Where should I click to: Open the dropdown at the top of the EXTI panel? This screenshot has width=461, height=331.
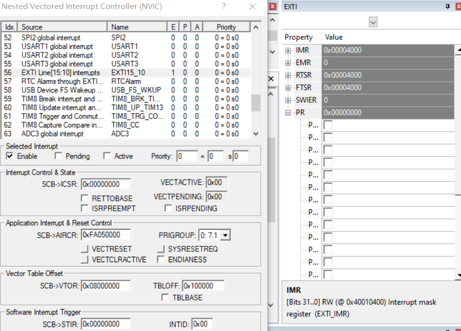point(373,21)
